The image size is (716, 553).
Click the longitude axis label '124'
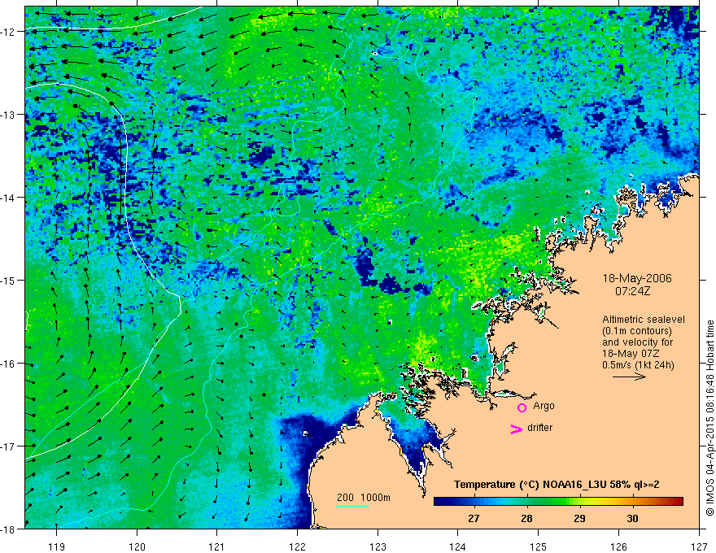458,546
